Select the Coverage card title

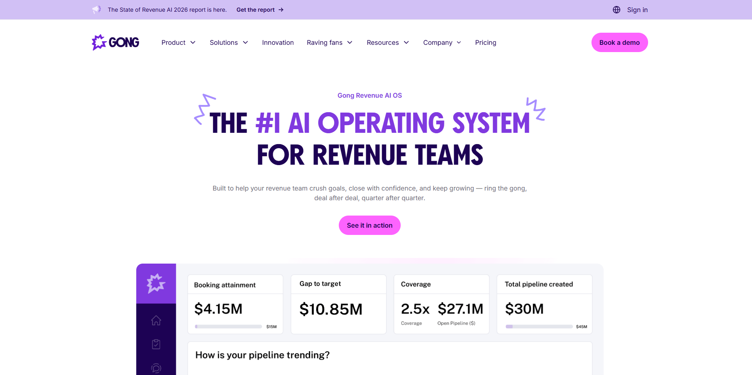pyautogui.click(x=416, y=284)
